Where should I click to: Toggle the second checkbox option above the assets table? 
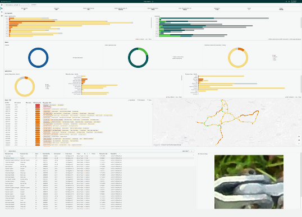(x=141, y=100)
